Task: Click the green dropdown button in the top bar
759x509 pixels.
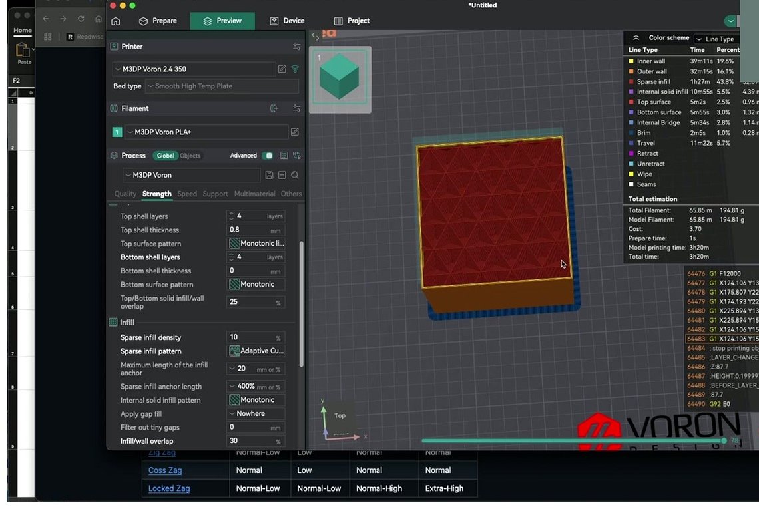Action: [730, 21]
